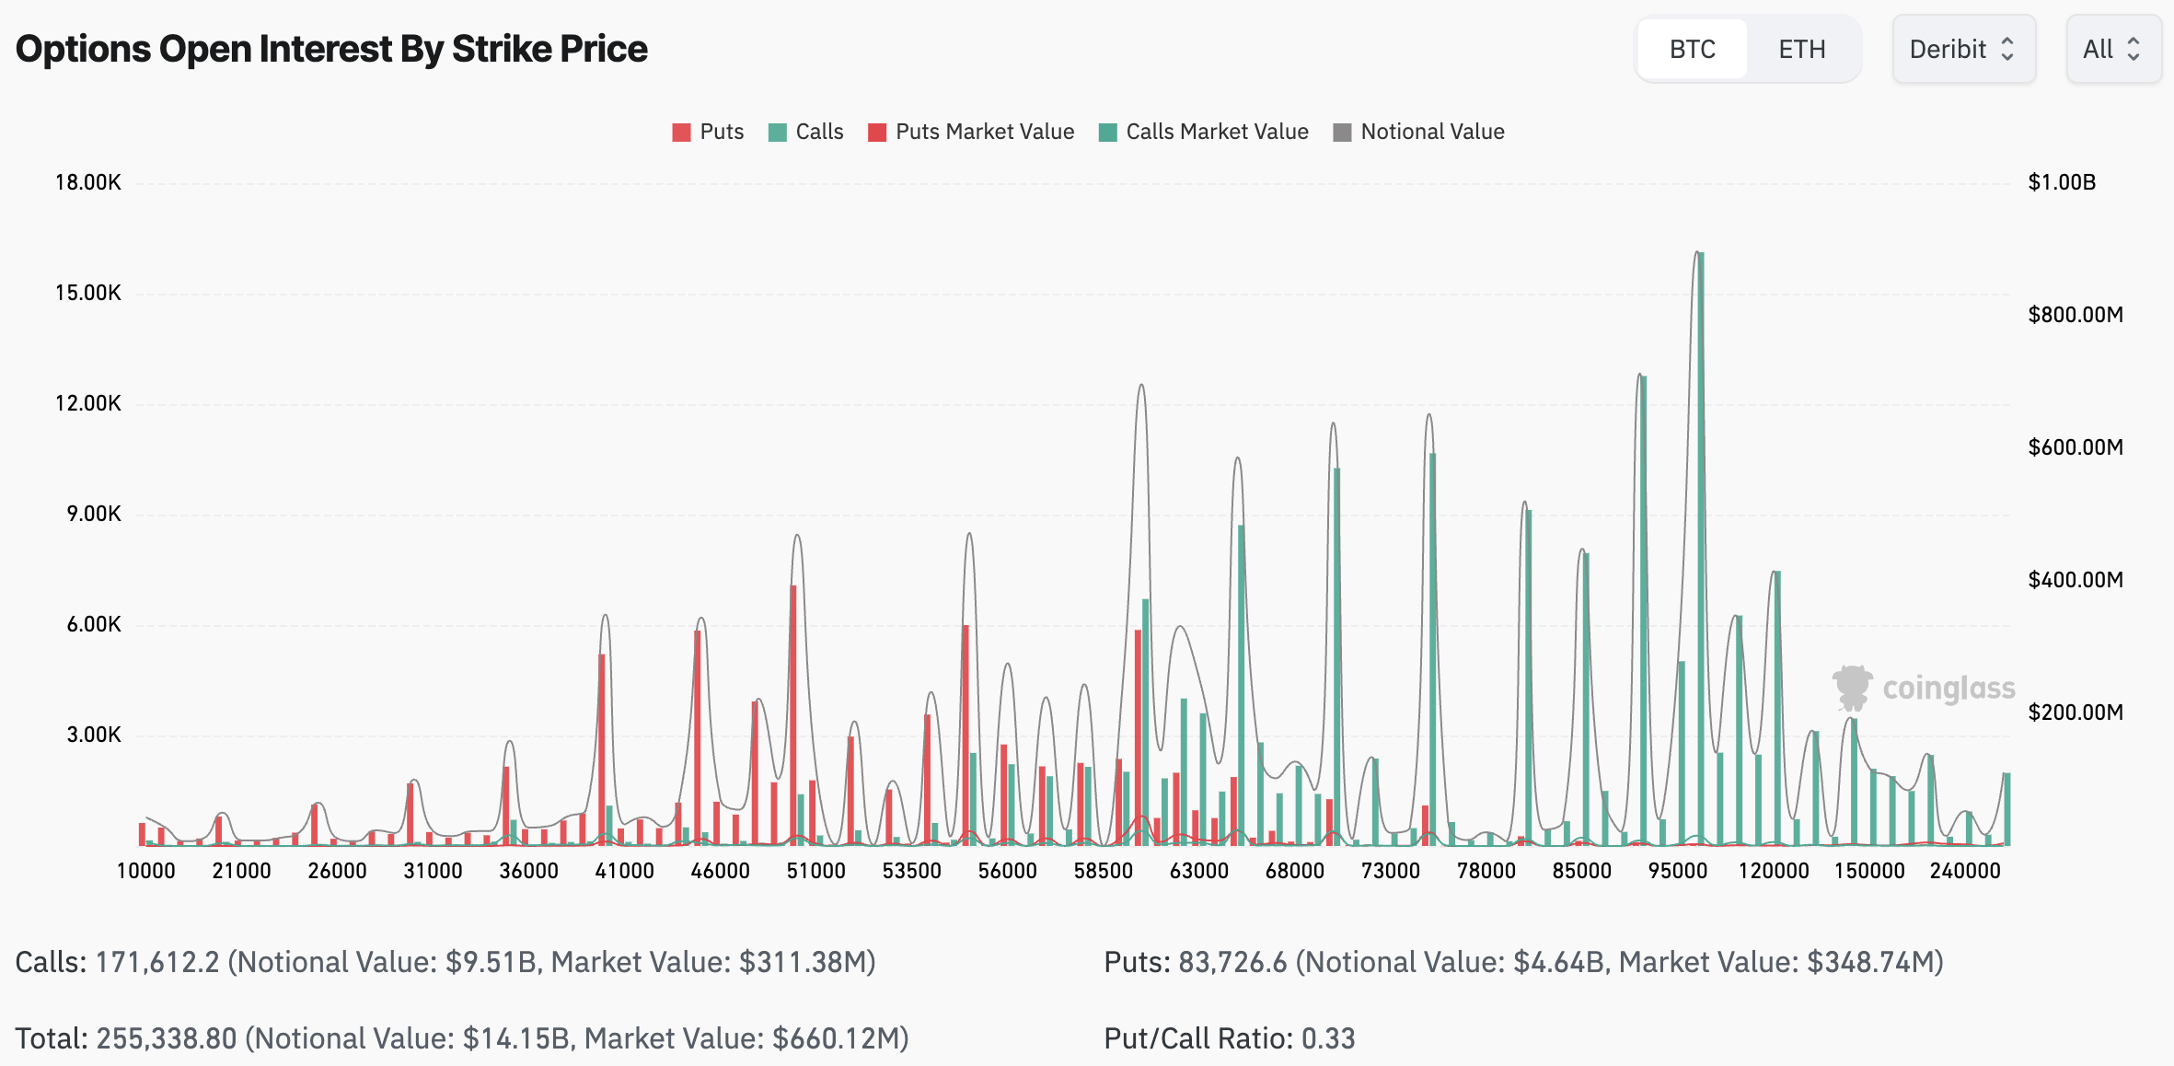Switch to the BTC tab
Screen dimensions: 2174x1066
point(1692,50)
